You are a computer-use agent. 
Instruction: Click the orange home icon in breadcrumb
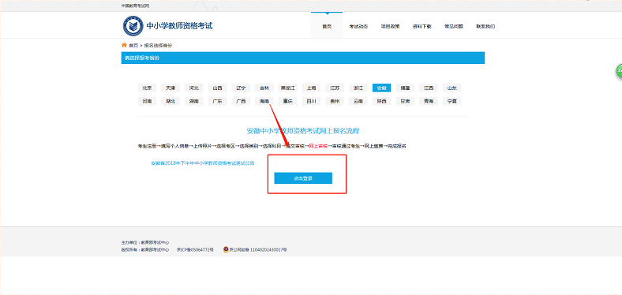[x=124, y=45]
